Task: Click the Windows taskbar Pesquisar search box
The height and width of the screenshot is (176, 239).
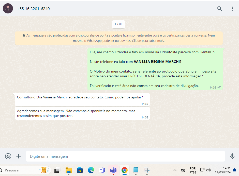Action: click(20, 170)
